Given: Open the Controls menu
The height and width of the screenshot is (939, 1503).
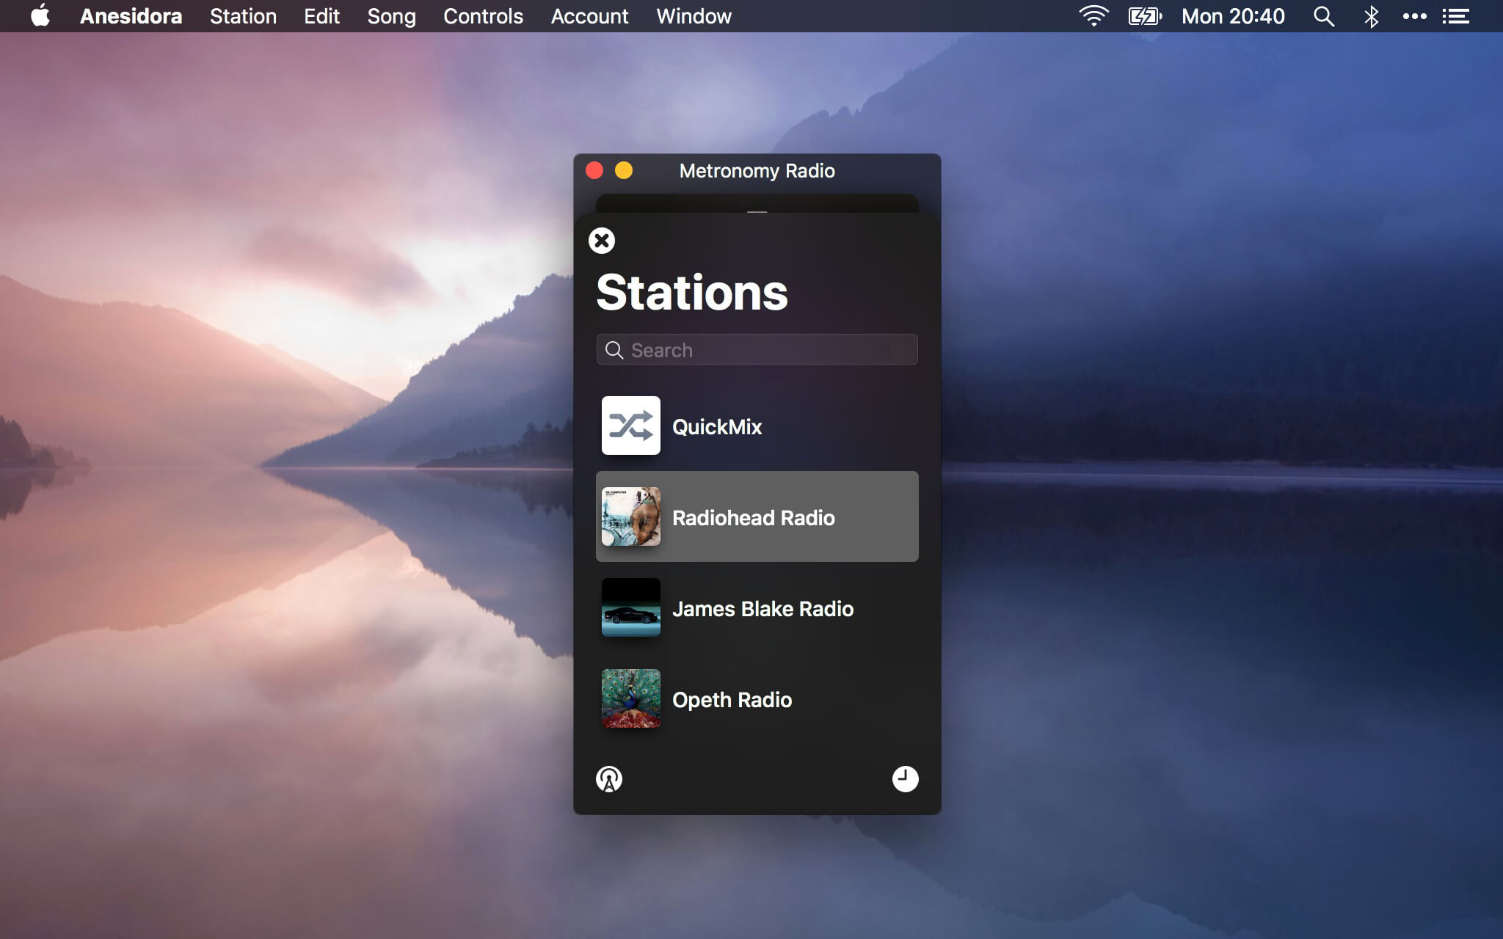Looking at the screenshot, I should [483, 16].
